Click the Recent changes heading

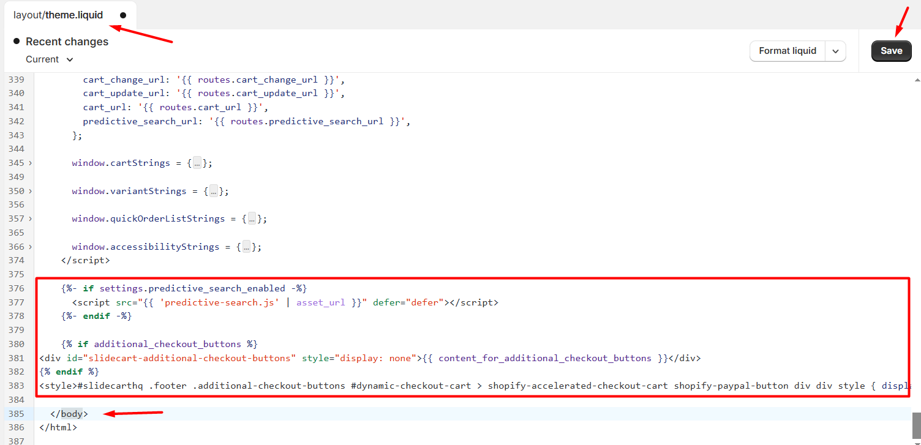67,42
